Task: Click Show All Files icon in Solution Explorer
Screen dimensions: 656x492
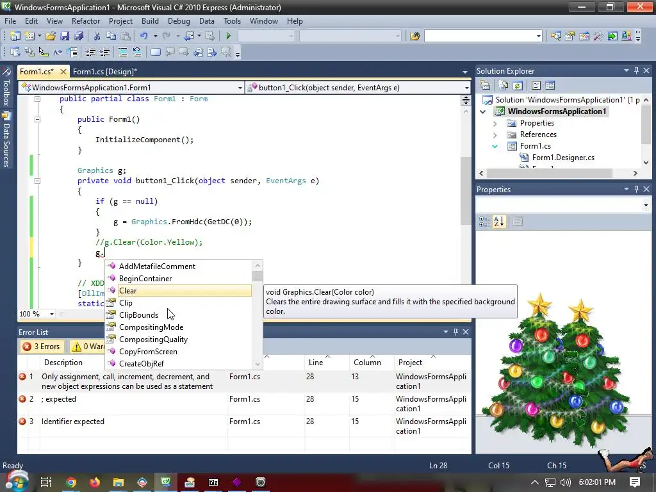Action: point(504,85)
